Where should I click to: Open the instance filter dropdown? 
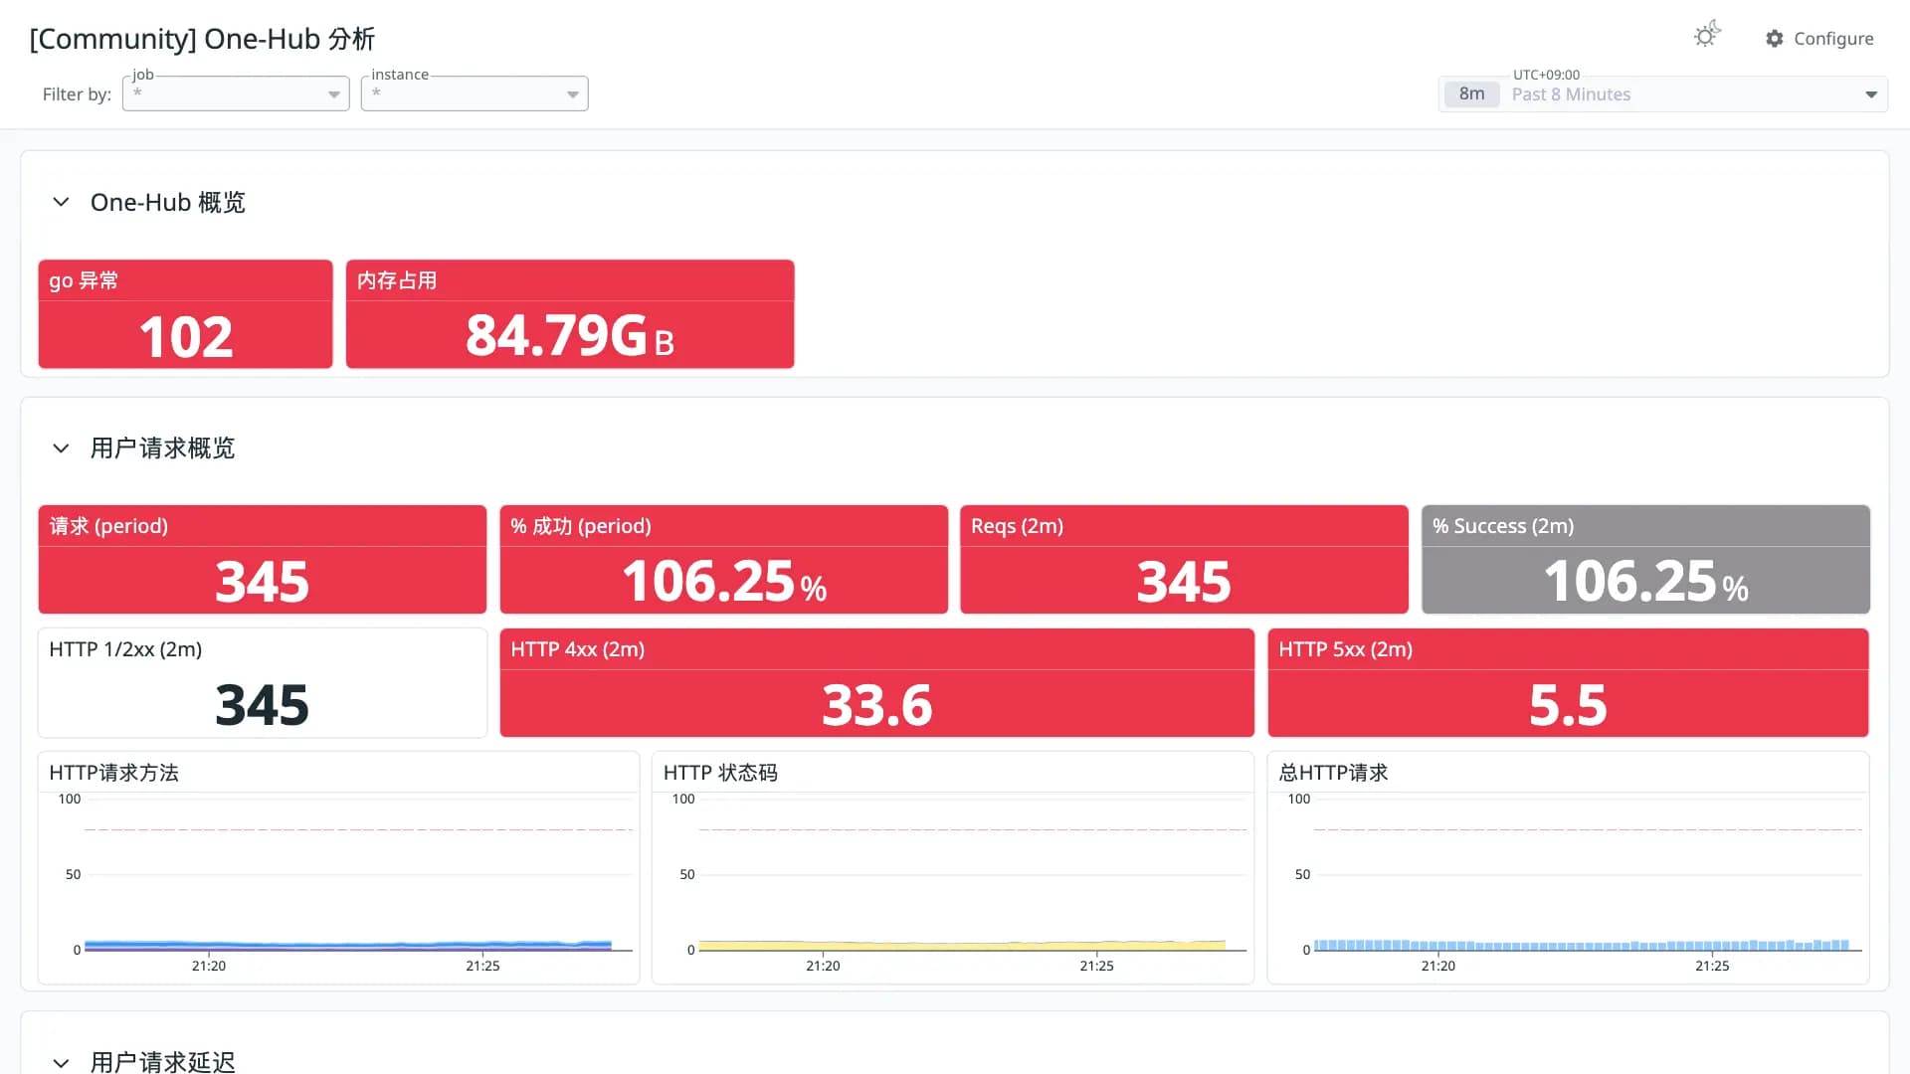pos(475,93)
